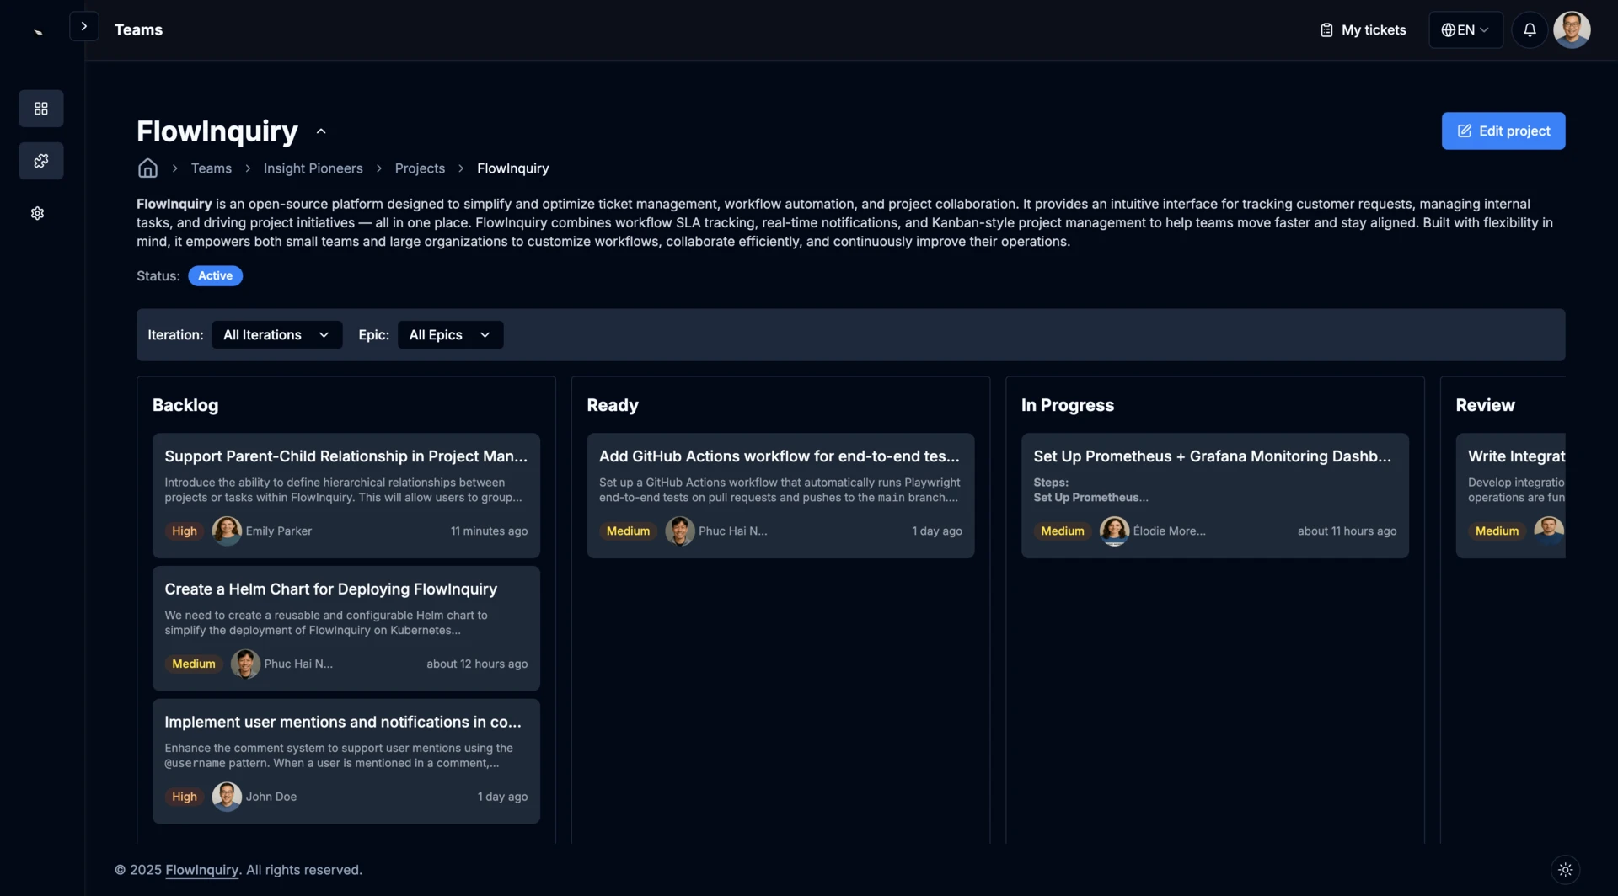Expand the sidebar with the arrow button

pos(83,25)
